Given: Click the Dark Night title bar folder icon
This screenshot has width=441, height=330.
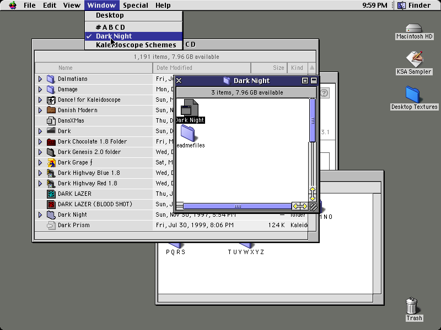Looking at the screenshot, I should click(227, 81).
